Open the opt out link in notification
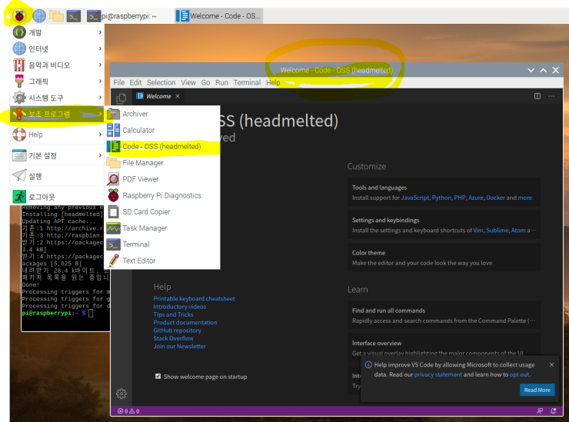The width and height of the screenshot is (569, 422). [519, 374]
